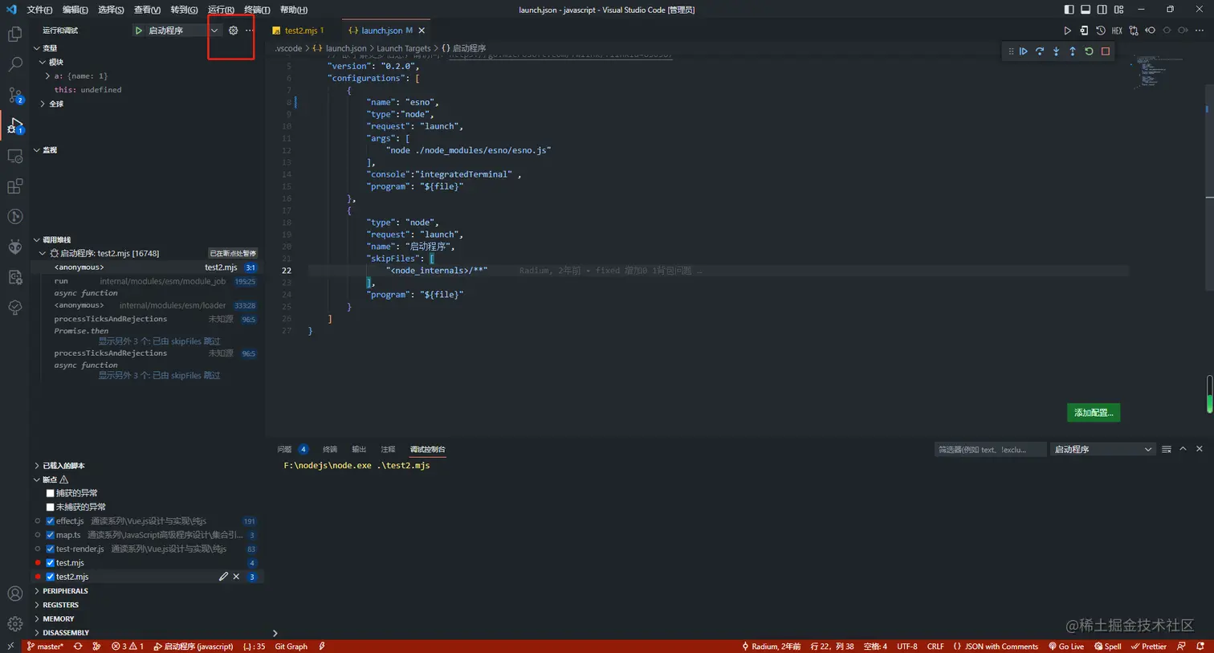Uncheck the test2.mjs breakpoint
Viewport: 1214px width, 653px height.
51,577
